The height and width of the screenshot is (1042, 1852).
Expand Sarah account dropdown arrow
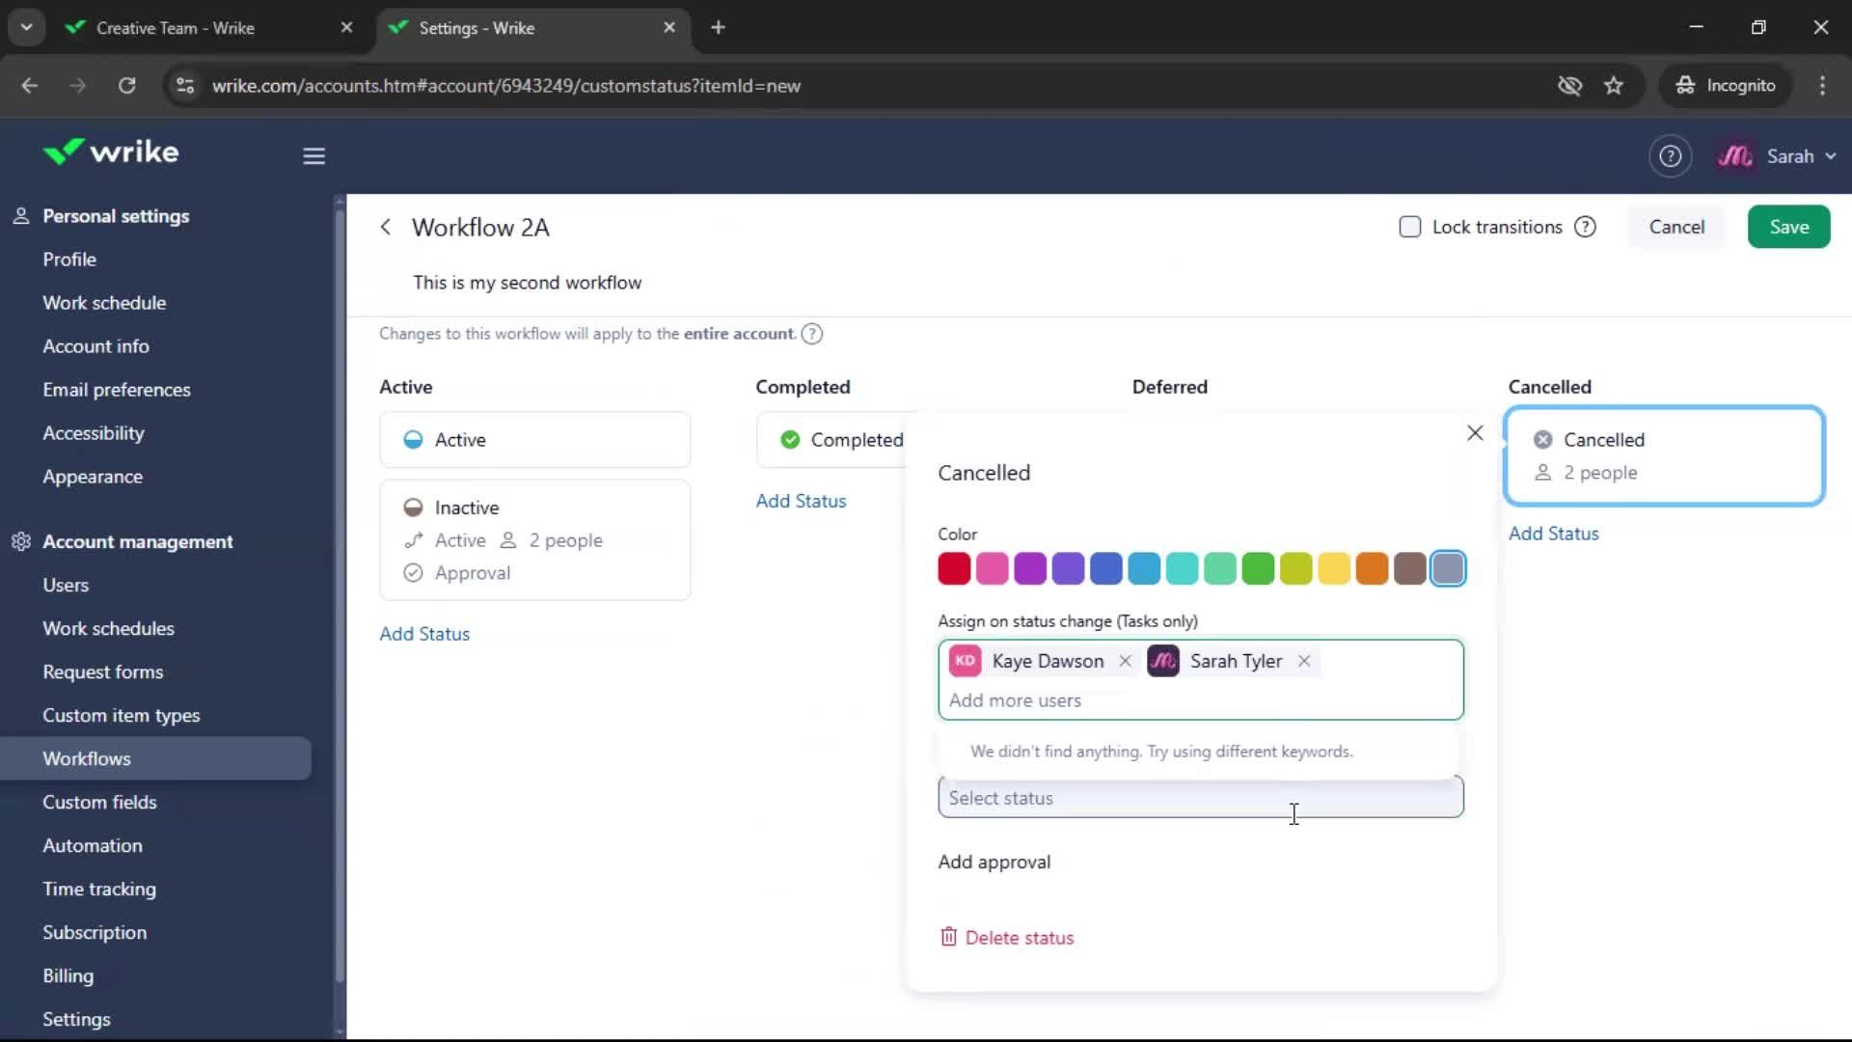(1831, 156)
